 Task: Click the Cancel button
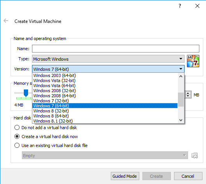(x=188, y=176)
